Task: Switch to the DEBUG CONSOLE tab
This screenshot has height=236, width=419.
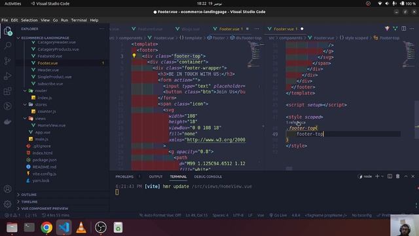Action: pyautogui.click(x=208, y=176)
